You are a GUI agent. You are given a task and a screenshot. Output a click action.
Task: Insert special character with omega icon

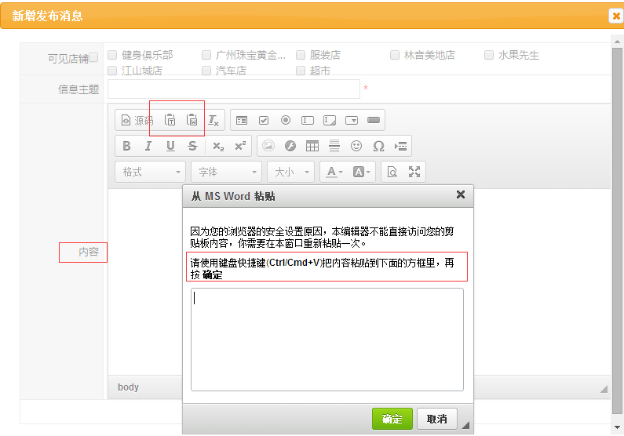pyautogui.click(x=378, y=146)
